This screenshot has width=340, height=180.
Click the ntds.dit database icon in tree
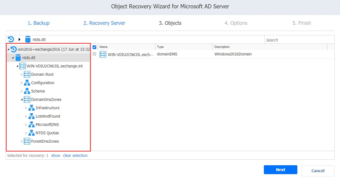[x=18, y=58]
